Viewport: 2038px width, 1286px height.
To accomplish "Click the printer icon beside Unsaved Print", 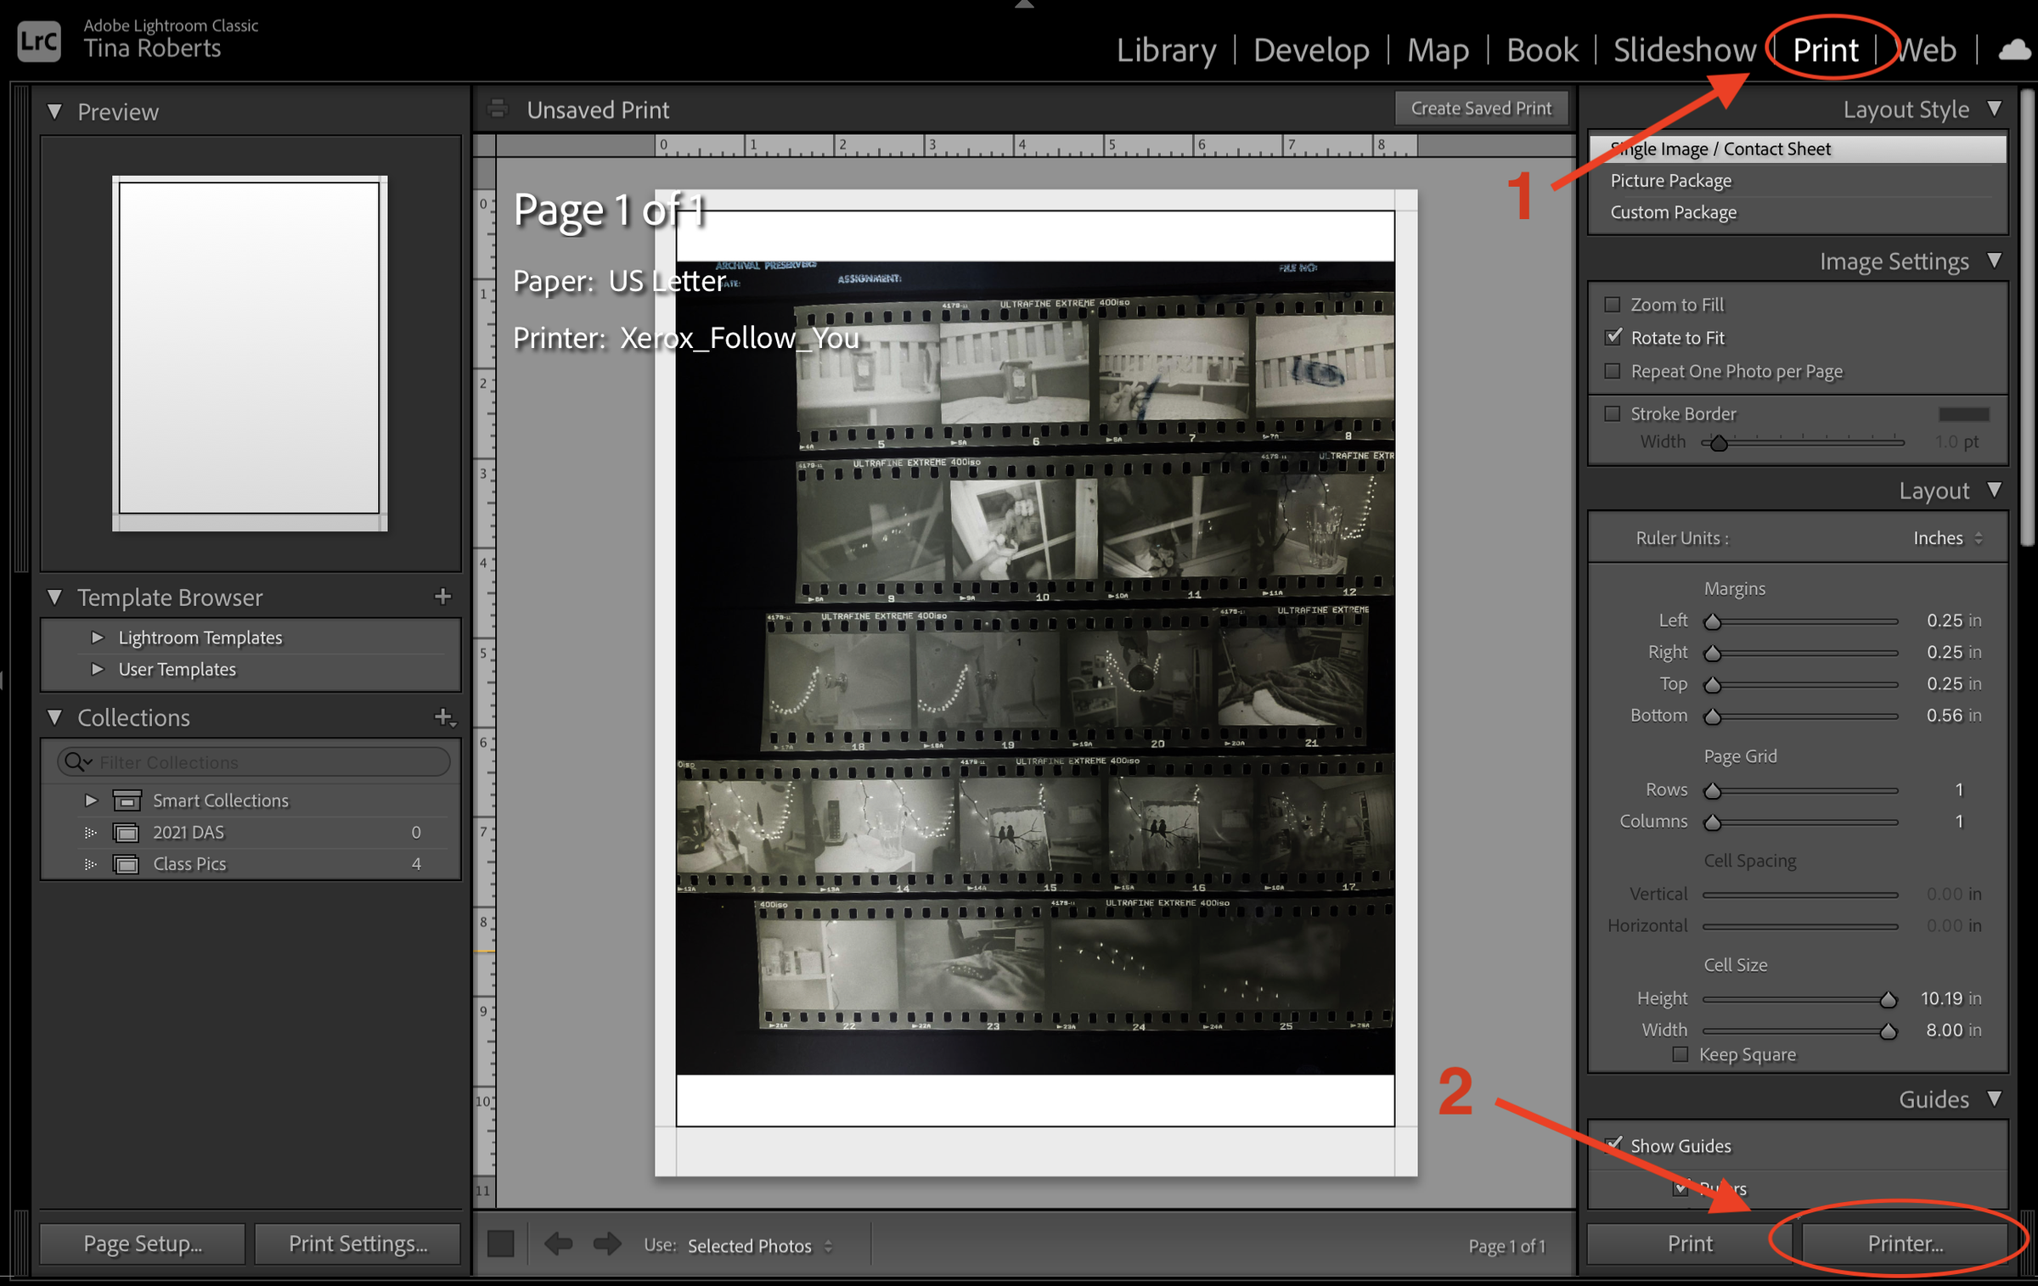I will (x=498, y=109).
